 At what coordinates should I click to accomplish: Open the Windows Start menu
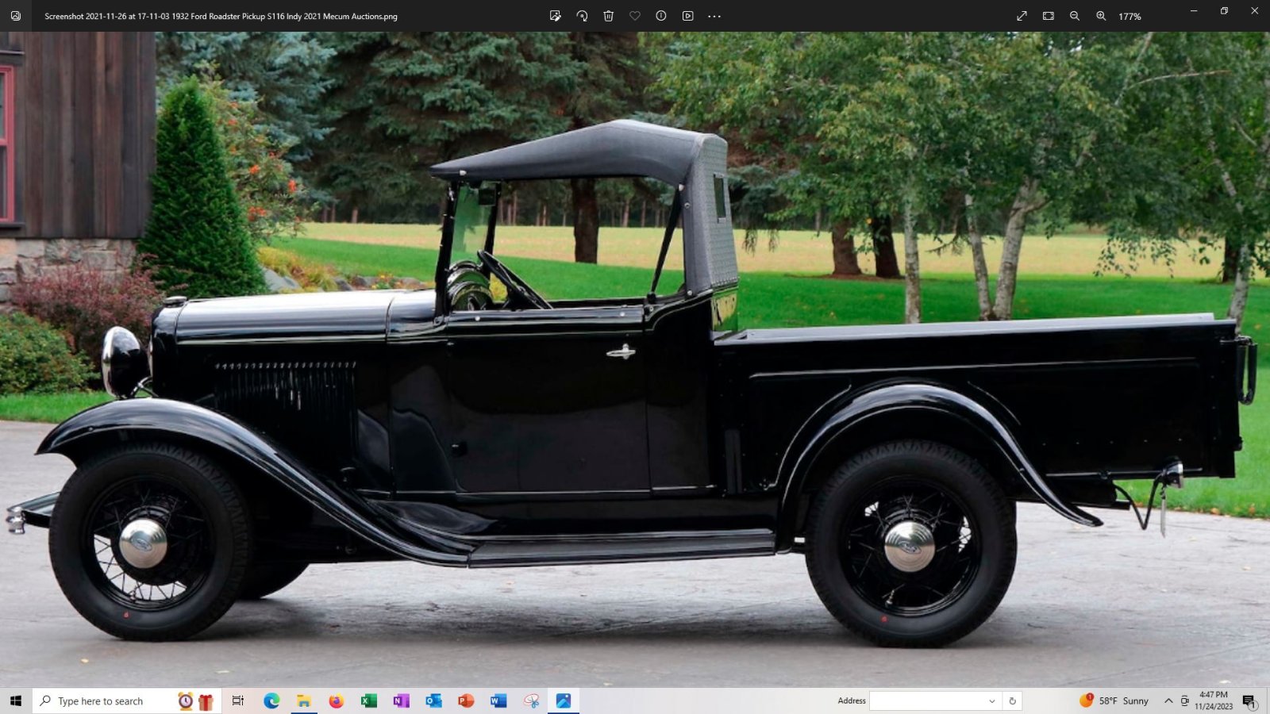click(x=16, y=701)
